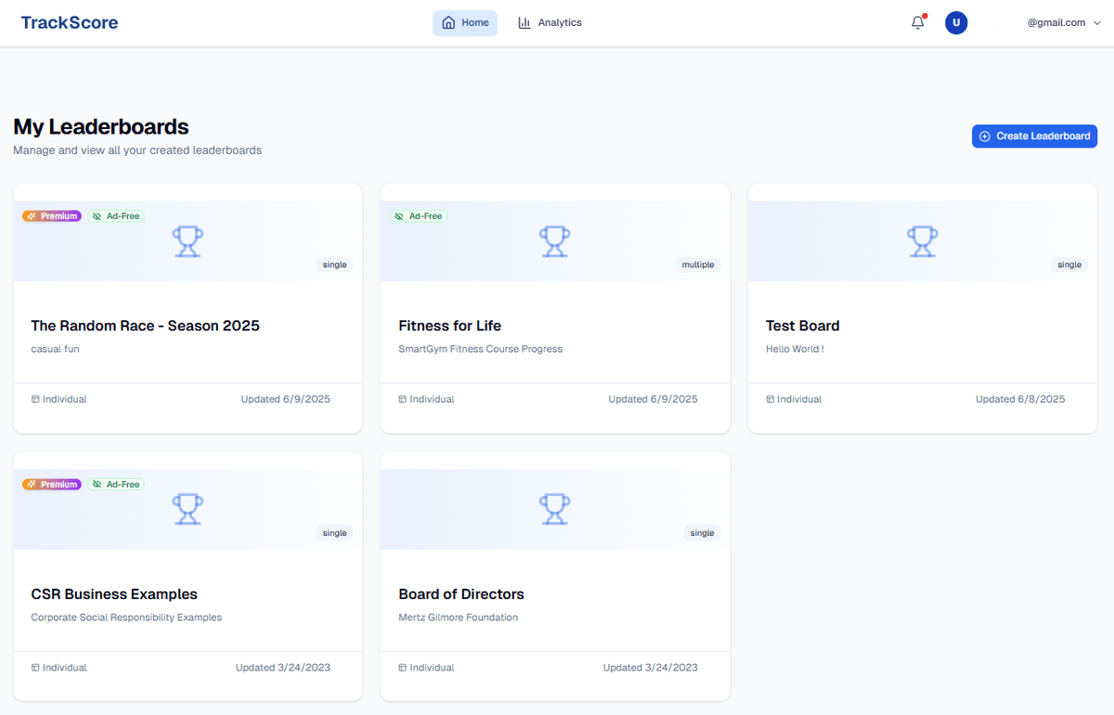
Task: Click the Premium badge on The Random Race
Action: [51, 215]
